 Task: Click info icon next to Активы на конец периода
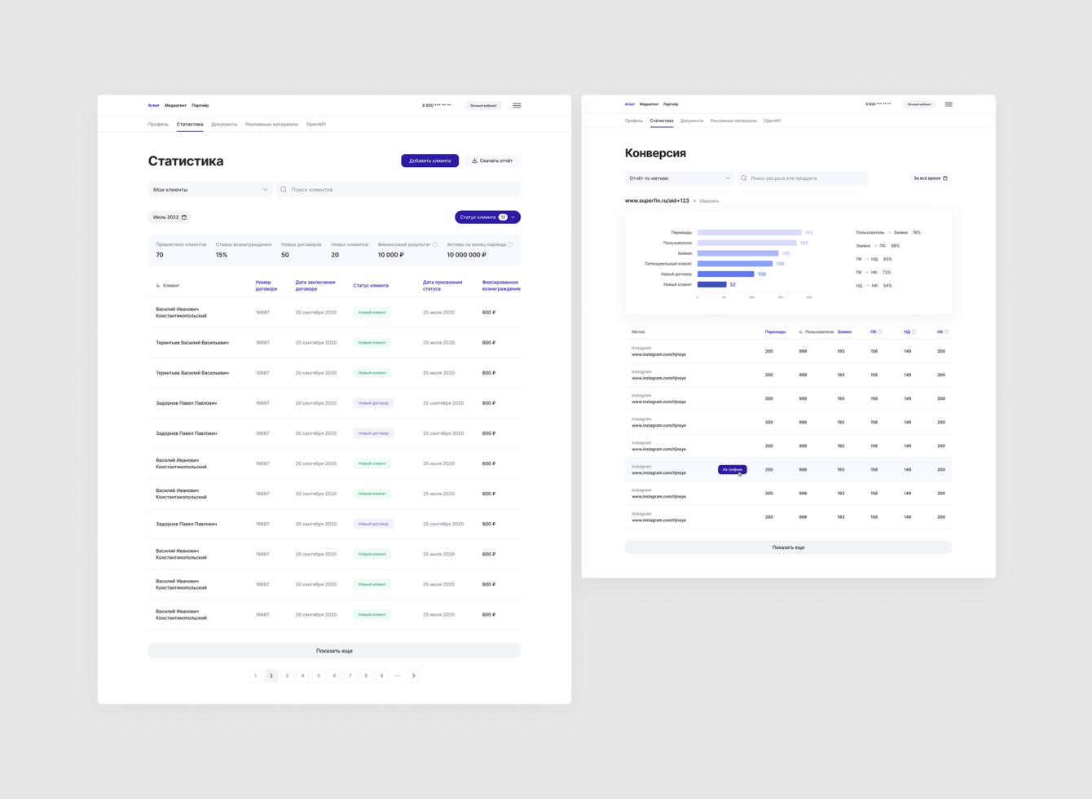(510, 244)
